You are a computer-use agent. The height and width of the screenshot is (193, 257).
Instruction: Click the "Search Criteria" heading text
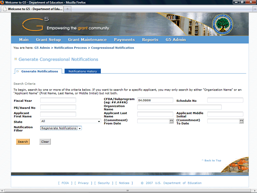click(x=24, y=84)
